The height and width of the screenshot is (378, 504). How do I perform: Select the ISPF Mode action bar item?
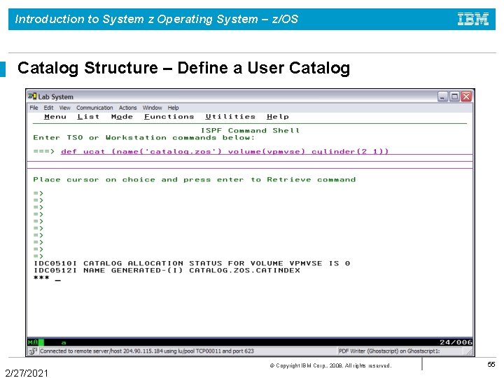pyautogui.click(x=122, y=117)
